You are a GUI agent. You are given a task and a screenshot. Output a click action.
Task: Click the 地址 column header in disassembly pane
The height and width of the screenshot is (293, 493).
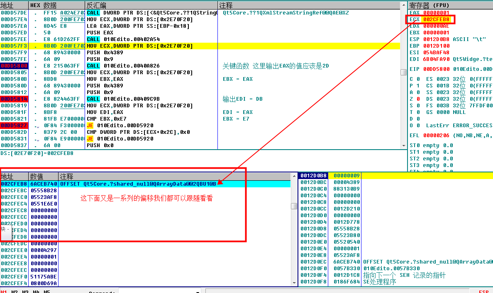click(14, 5)
